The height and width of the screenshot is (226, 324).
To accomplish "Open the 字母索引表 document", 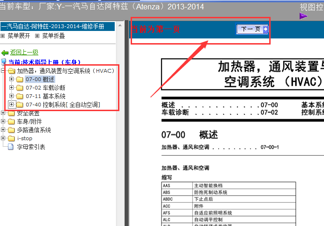I will point(31,147).
